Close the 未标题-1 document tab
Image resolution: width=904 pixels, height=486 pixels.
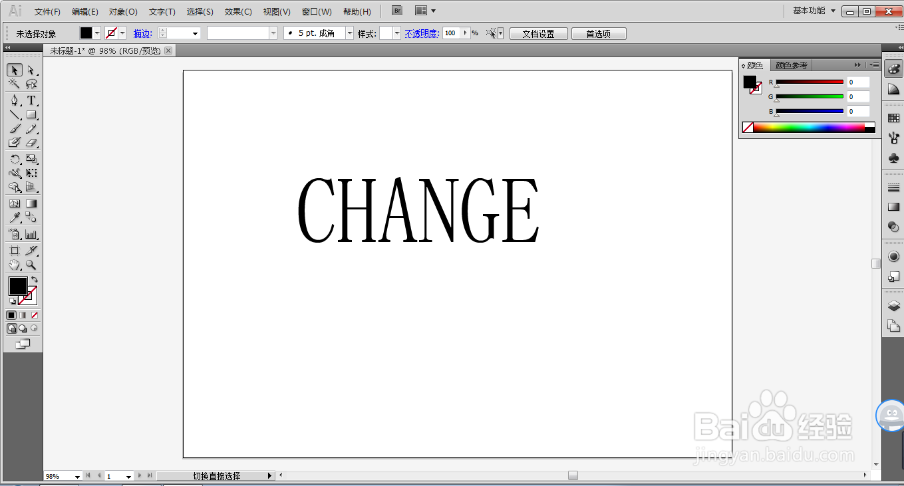(x=168, y=51)
